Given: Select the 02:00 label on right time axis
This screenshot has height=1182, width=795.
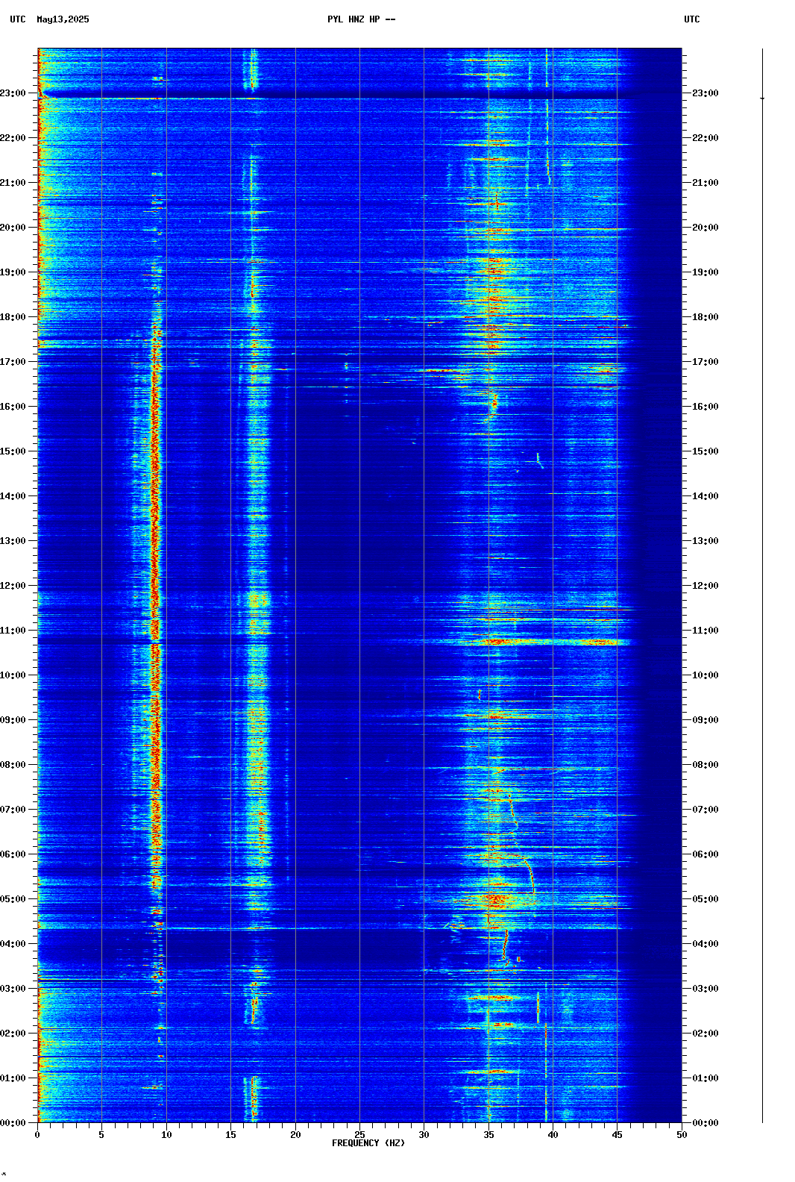Looking at the screenshot, I should click(x=706, y=1034).
